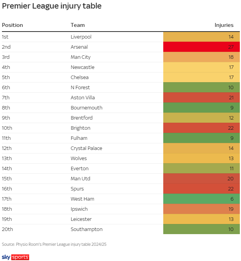Screen dimensions: 241x261
Task: Click the Sky Sports logo
Action: pos(16,257)
